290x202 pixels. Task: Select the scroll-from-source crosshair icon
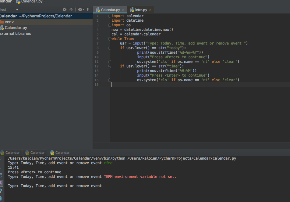pyautogui.click(x=64, y=9)
